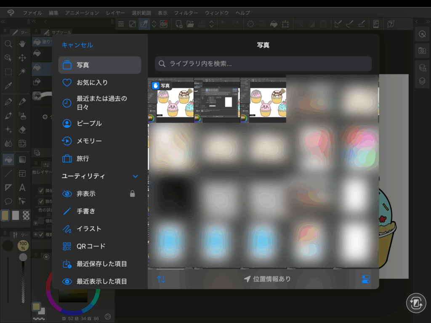431x323 pixels.
Task: Toggle the first checkbox in tool property panel
Action: [x=41, y=191]
